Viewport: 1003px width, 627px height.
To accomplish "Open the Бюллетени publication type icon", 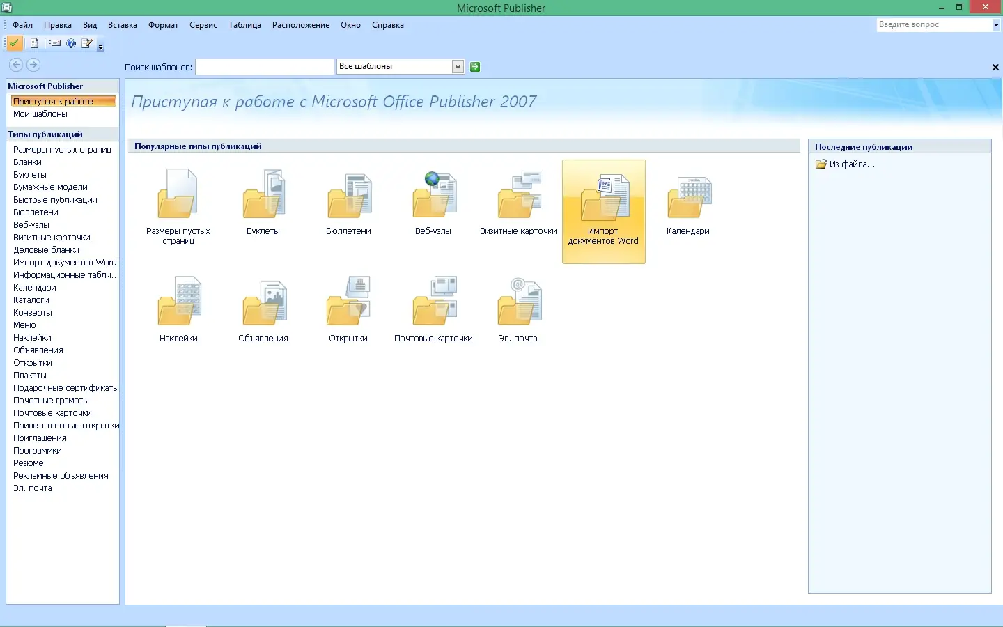I will point(348,194).
